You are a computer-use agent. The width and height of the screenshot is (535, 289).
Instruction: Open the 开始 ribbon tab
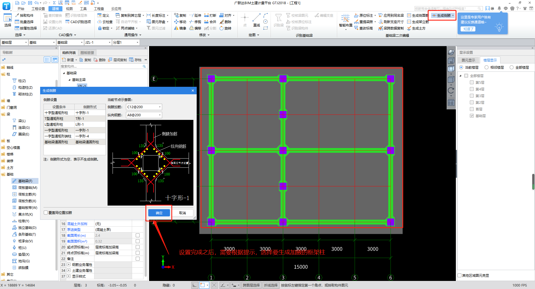click(21, 9)
